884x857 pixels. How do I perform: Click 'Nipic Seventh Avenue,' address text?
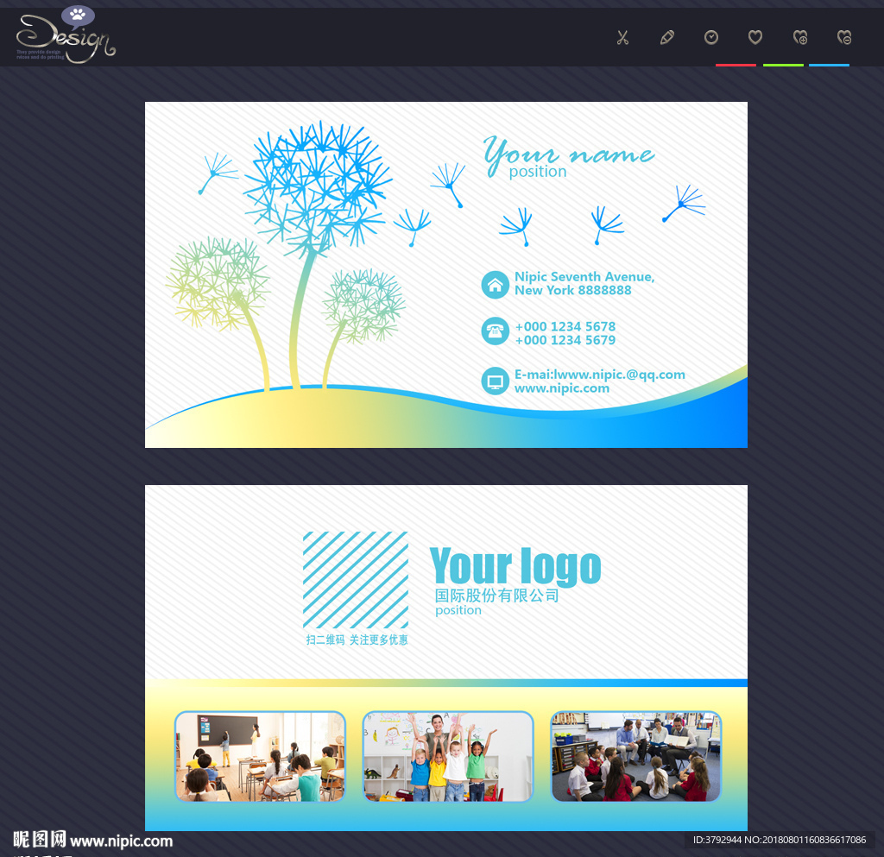(x=584, y=277)
